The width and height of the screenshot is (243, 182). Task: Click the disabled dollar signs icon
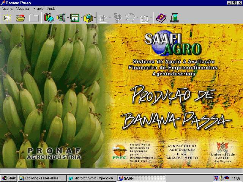pos(118,18)
